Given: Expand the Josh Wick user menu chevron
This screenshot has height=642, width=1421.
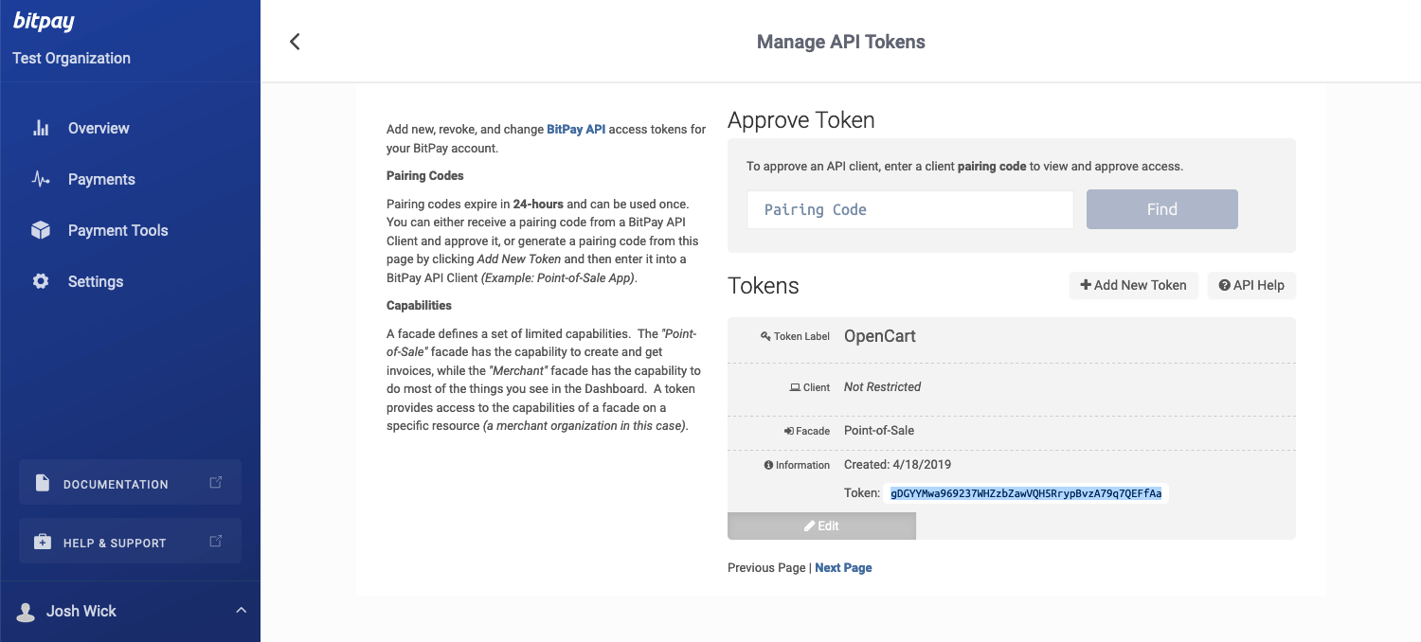Looking at the screenshot, I should coord(241,611).
